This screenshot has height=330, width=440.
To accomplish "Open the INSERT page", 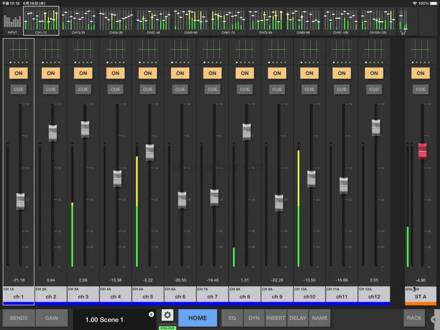I will 276,318.
